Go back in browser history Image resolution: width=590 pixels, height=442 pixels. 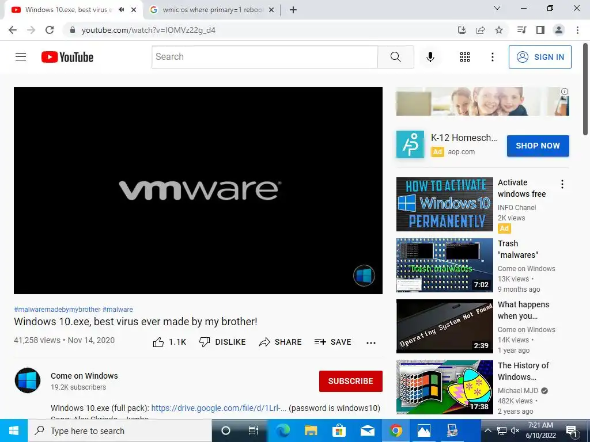coord(13,30)
